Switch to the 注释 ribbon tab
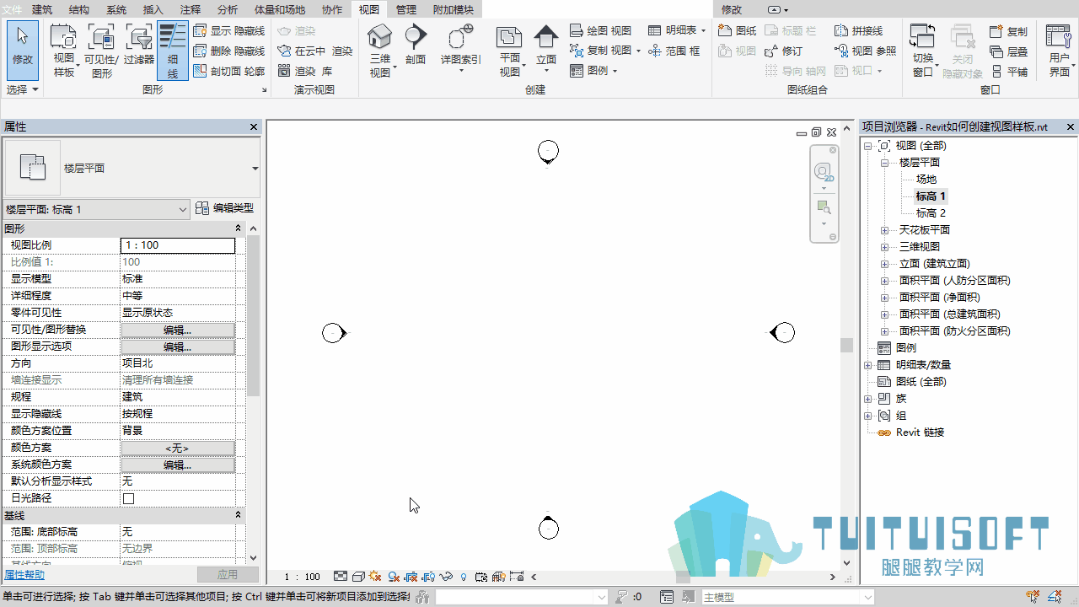1079x607 pixels. coord(191,10)
